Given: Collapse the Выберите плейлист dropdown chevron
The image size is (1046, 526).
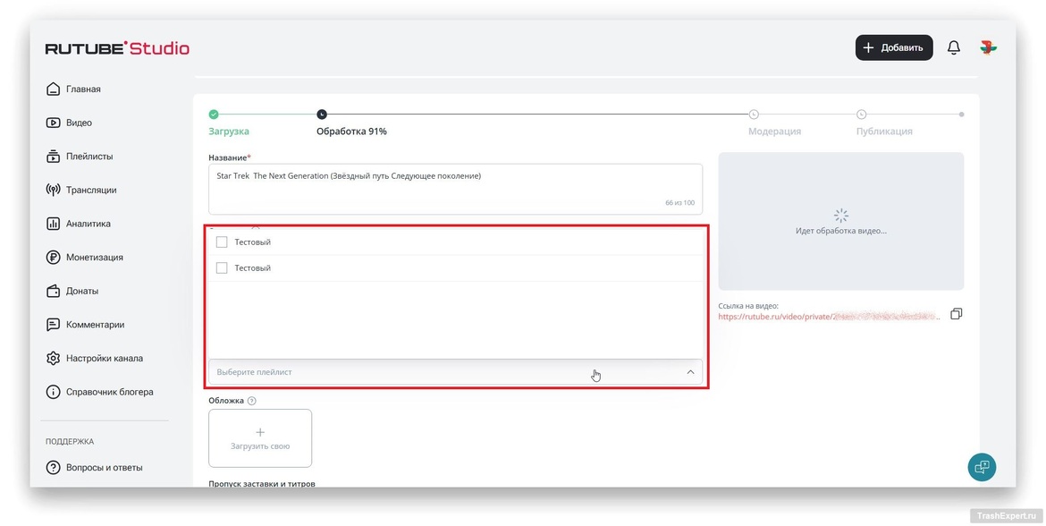Looking at the screenshot, I should pyautogui.click(x=690, y=372).
